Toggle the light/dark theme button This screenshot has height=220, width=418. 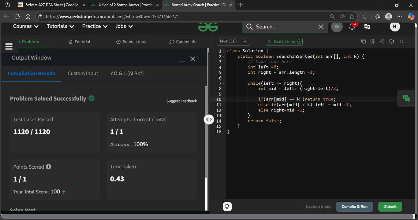point(337,27)
